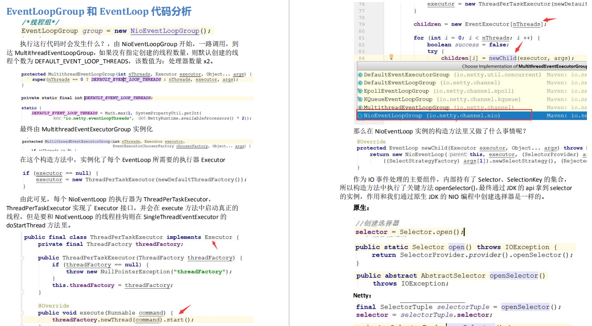Screen dimensions: 592x326
Task: Click the line 'selector = Selector.open();'
Action: tap(410, 232)
